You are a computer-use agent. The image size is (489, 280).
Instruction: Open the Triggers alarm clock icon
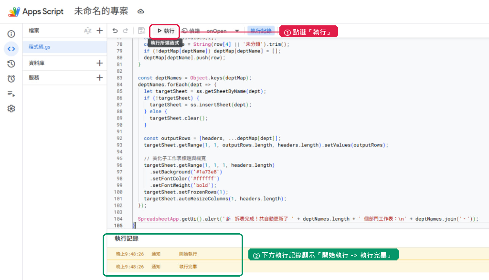(x=11, y=79)
